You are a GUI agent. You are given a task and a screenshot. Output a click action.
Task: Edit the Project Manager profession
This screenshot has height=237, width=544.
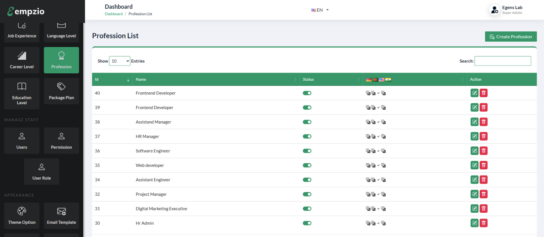point(474,194)
